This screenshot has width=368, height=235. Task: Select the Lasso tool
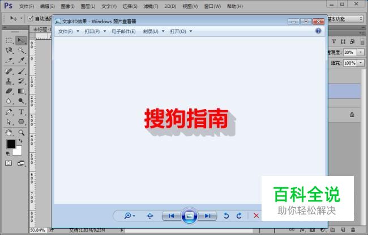[x=8, y=51]
